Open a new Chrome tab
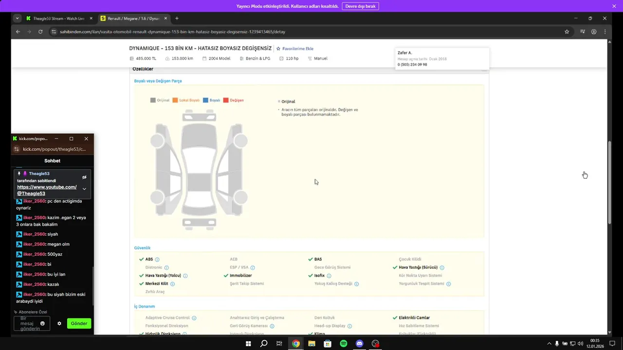623x350 pixels. pyautogui.click(x=177, y=18)
